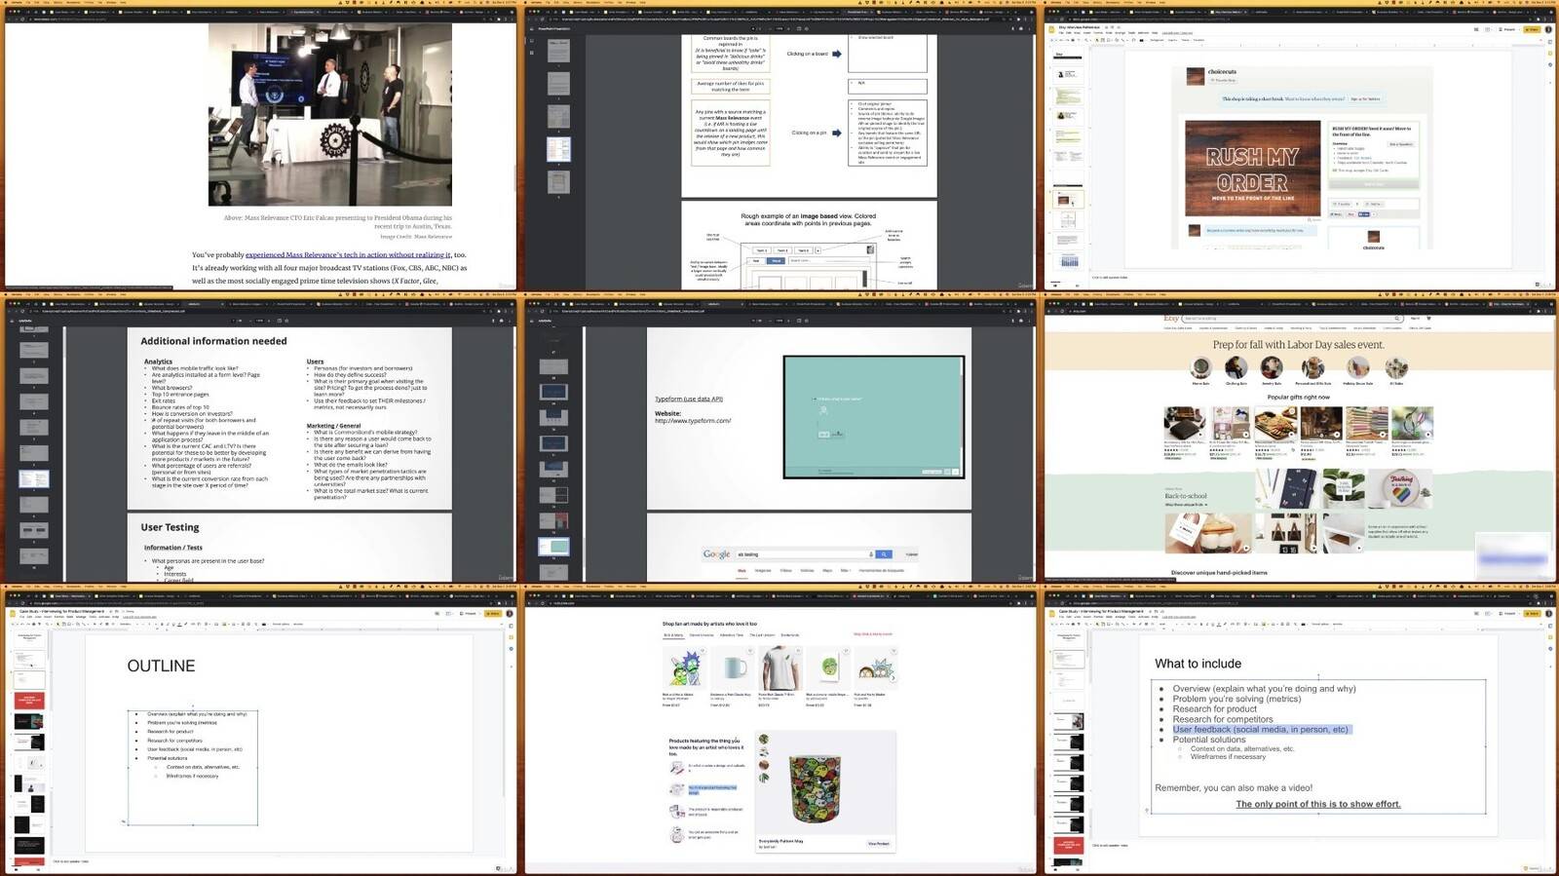Open The Last Unicorn tab on fan art page
Image resolution: width=1559 pixels, height=876 pixels.
pos(762,635)
